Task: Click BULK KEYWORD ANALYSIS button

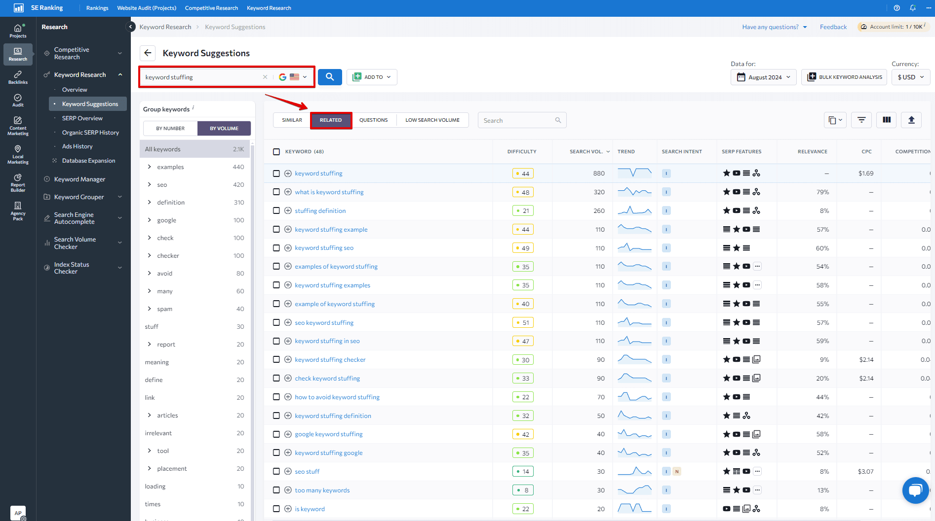Action: click(x=844, y=77)
